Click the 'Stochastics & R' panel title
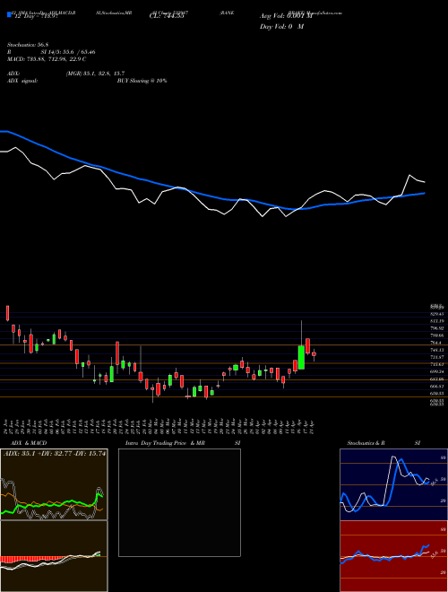 click(366, 443)
